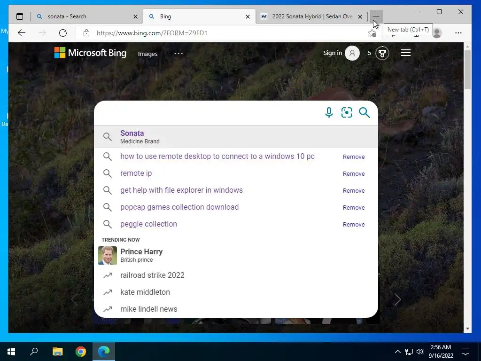481x361 pixels.
Task: Open network status tray icon
Action: (x=409, y=352)
